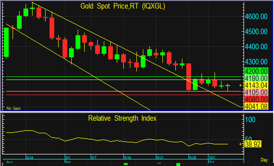
Task: Click the 9/1 date marker
Action: pos(68,158)
